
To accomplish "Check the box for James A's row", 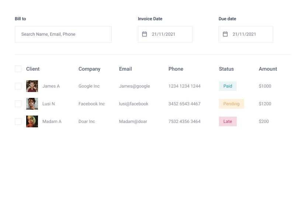I will click(x=18, y=86).
